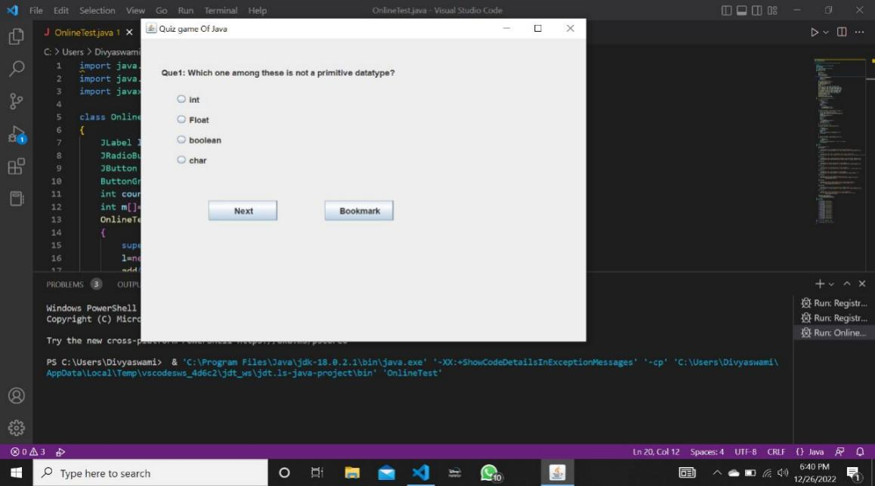Open the Edit menu
875x486 pixels.
60,10
